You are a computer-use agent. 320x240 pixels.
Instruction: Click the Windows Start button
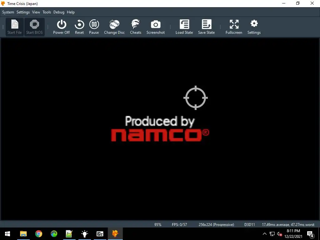coord(7,234)
